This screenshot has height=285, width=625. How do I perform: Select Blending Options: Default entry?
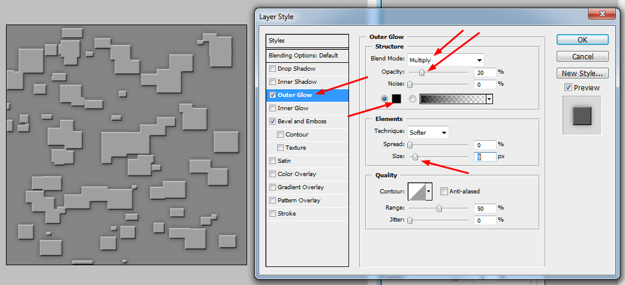[x=307, y=55]
